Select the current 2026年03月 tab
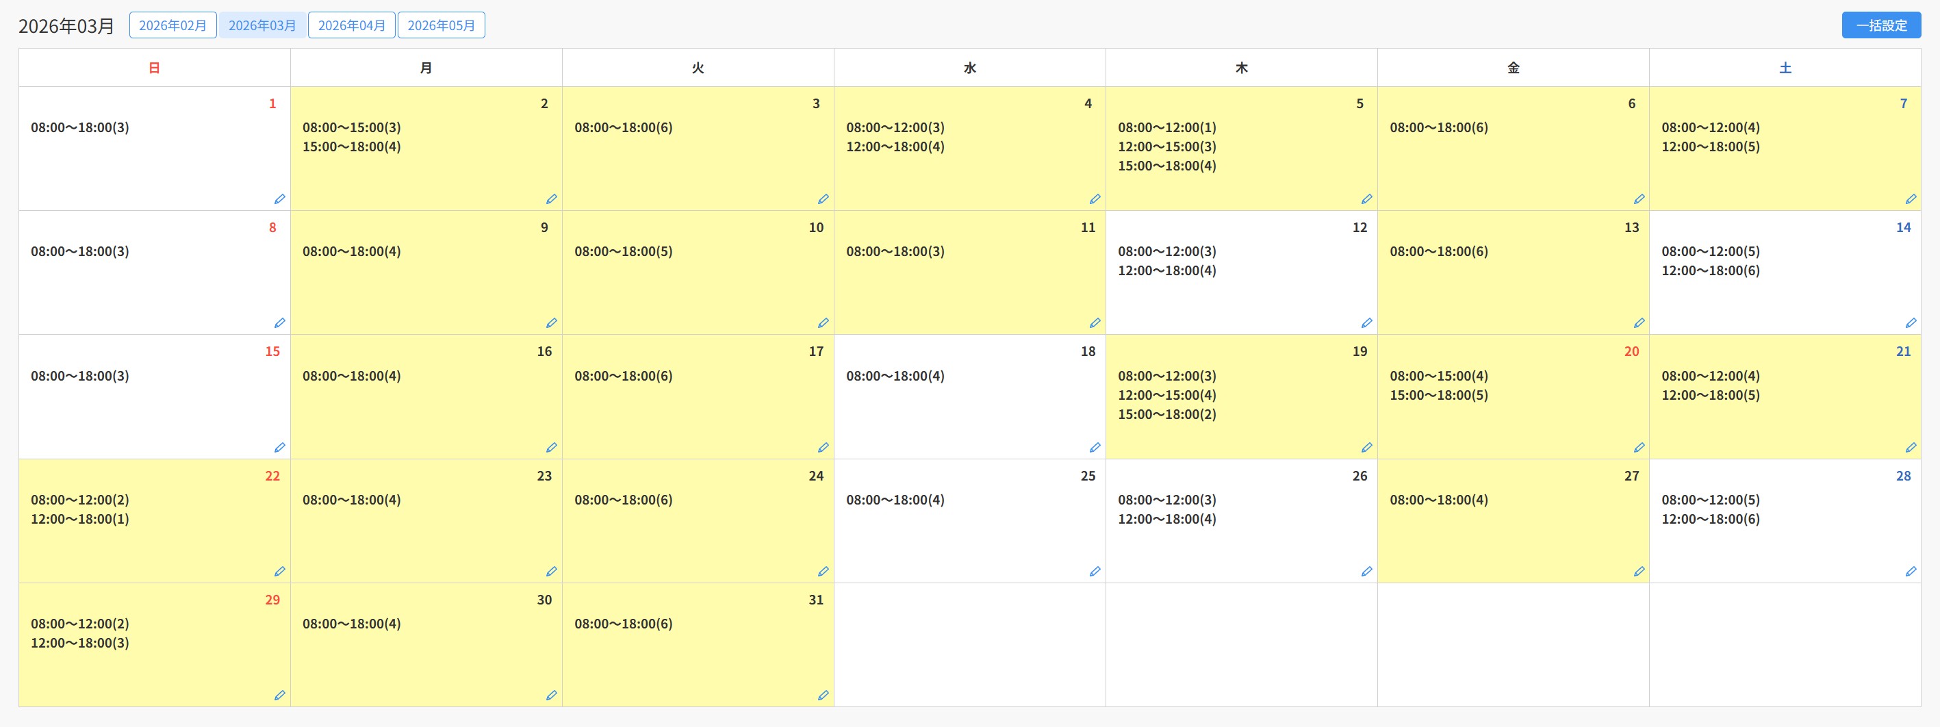The image size is (1940, 727). click(262, 25)
